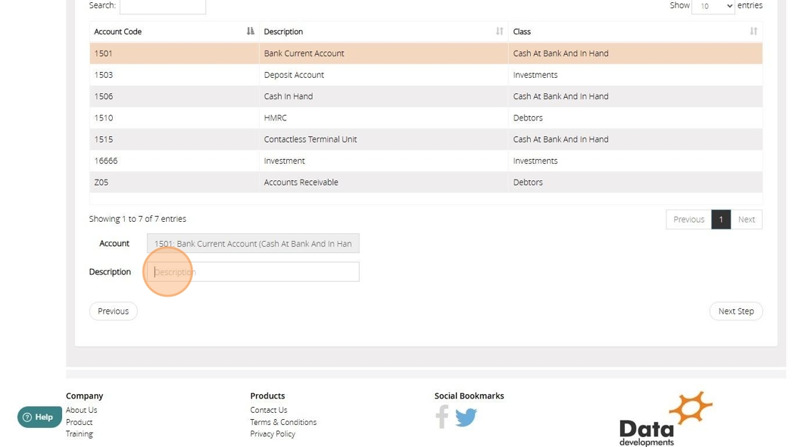This screenshot has height=447, width=799.
Task: Select the Deposit Account row
Action: pyautogui.click(x=293, y=75)
